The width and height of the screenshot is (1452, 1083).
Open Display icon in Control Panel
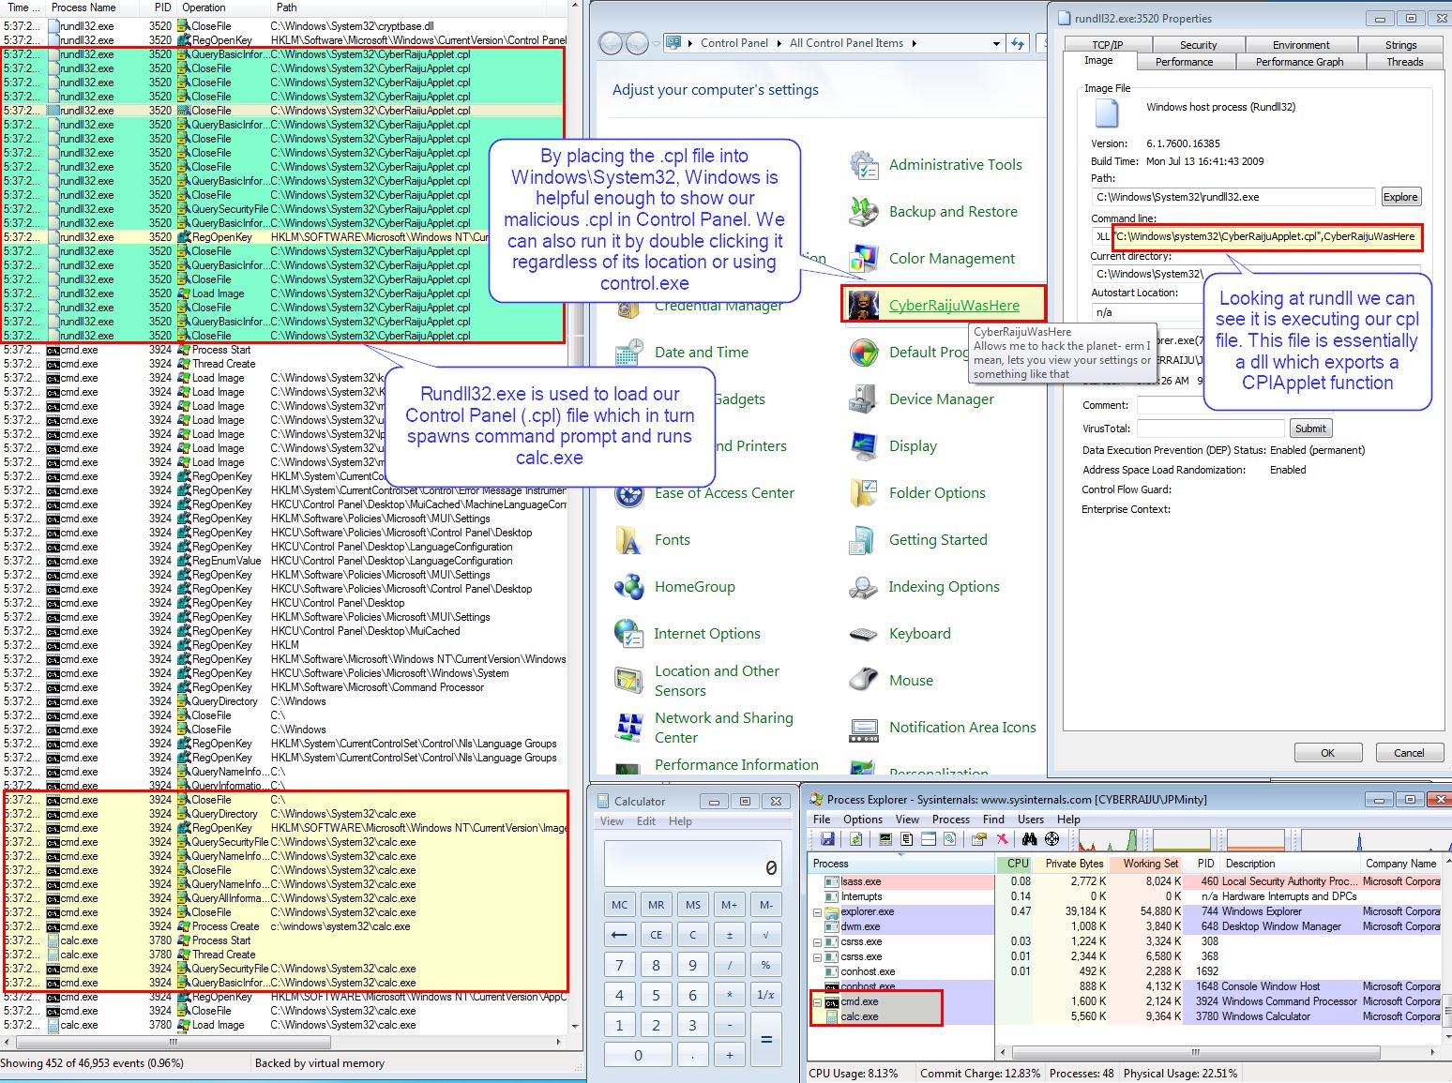[863, 446]
